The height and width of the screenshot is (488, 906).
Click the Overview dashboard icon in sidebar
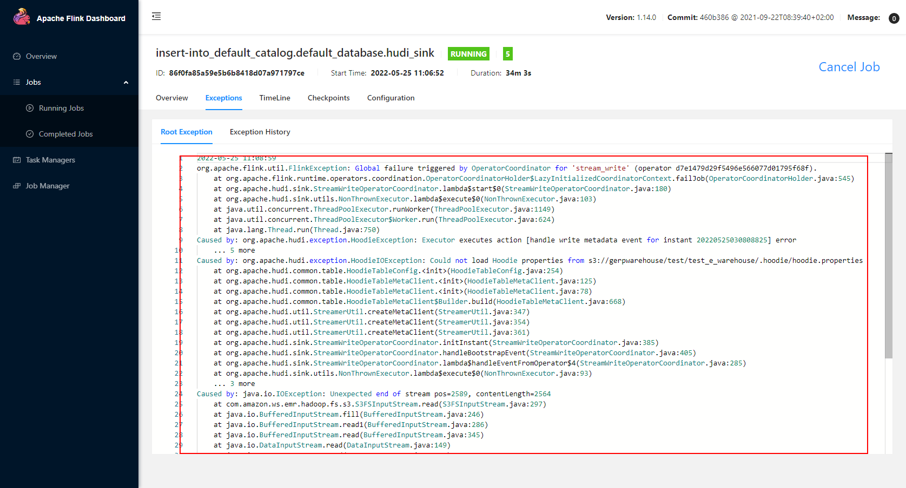[17, 56]
